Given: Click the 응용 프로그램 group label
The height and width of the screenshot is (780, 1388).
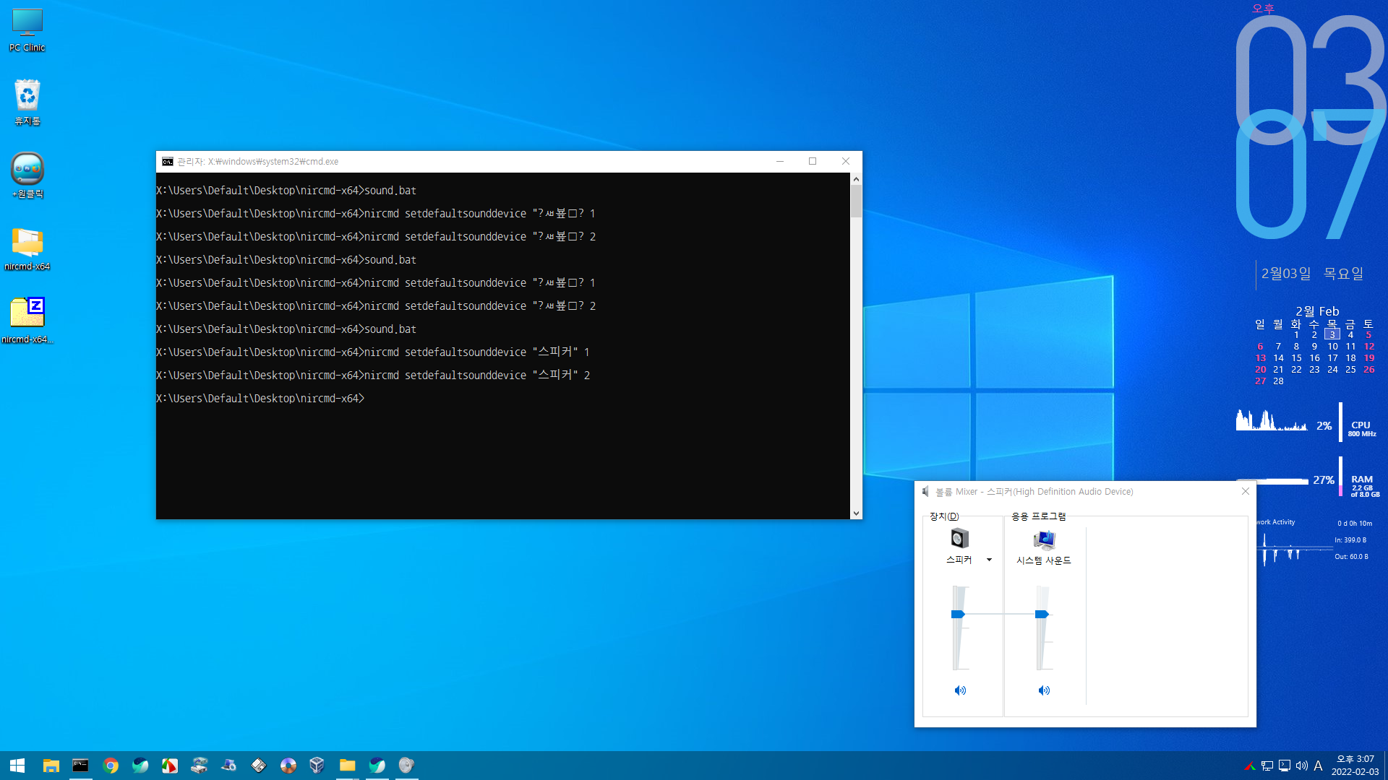Looking at the screenshot, I should point(1039,516).
